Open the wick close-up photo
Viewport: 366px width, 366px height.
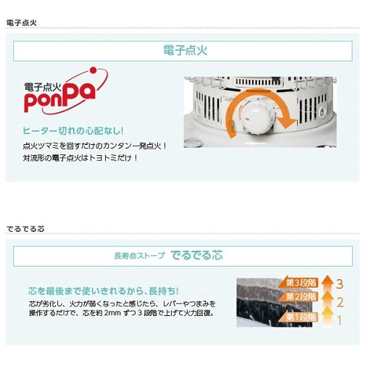[275, 302]
